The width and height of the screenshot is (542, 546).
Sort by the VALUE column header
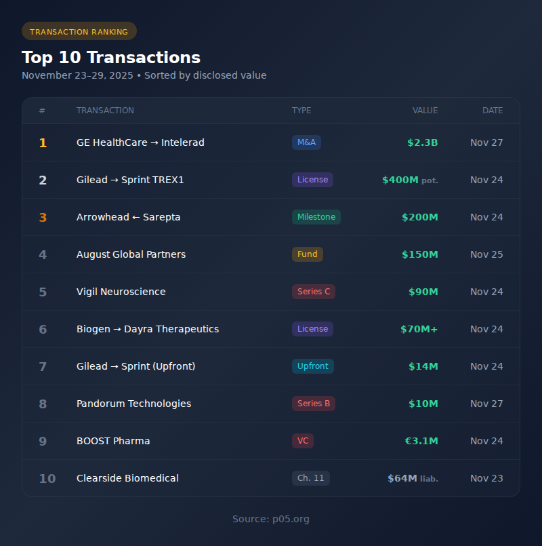(425, 111)
